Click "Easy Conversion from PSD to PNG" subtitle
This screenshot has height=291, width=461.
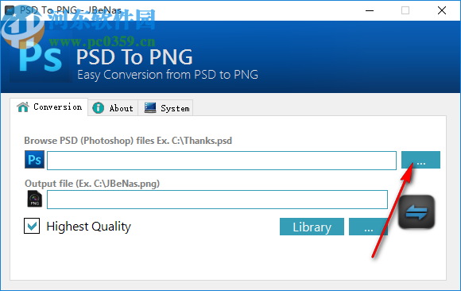pos(168,75)
